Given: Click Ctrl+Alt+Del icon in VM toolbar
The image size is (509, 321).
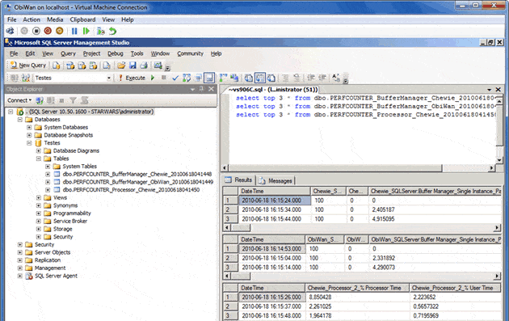Looking at the screenshot, I should [x=10, y=31].
